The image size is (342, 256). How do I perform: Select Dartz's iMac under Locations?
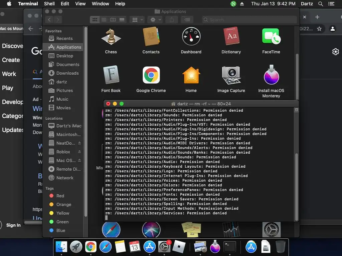pyautogui.click(x=63, y=126)
